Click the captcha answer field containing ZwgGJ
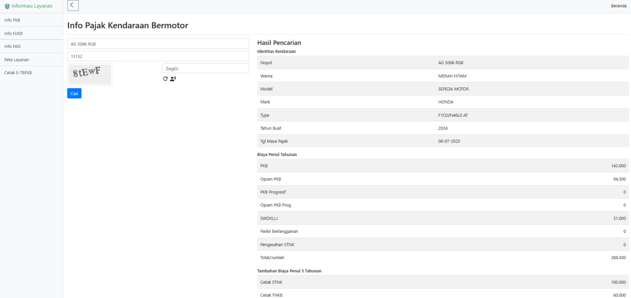Screen dimensions: 631x298 point(205,68)
